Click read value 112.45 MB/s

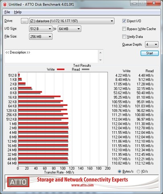tap(144, 154)
